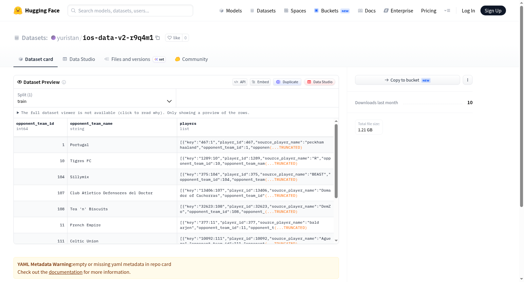The width and height of the screenshot is (524, 282).
Task: Click the Downloads last month value 10
Action: point(470,103)
